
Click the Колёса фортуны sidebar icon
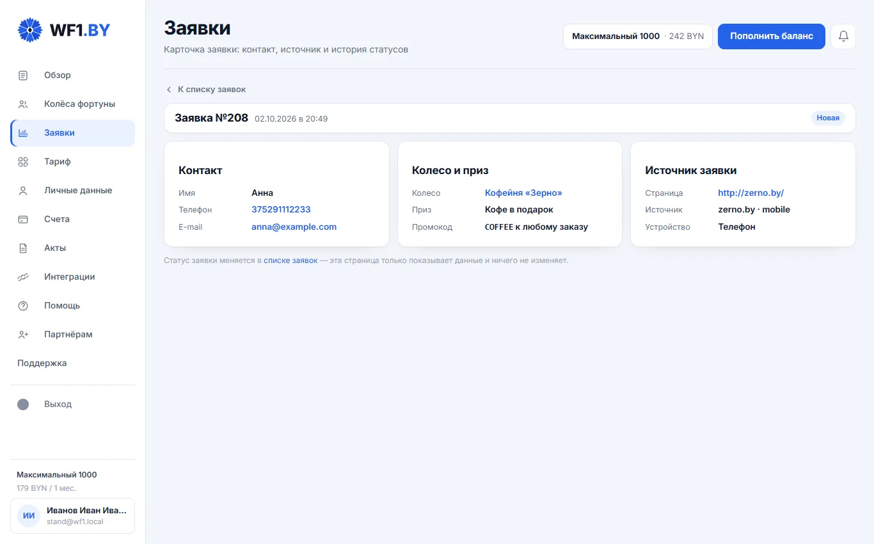coord(23,104)
